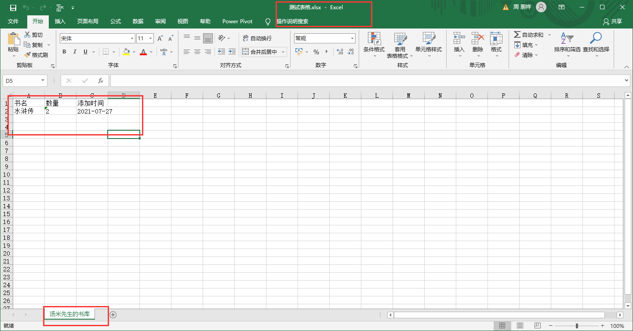
Task: Switch to Formulas (公式) tab
Action: 116,21
